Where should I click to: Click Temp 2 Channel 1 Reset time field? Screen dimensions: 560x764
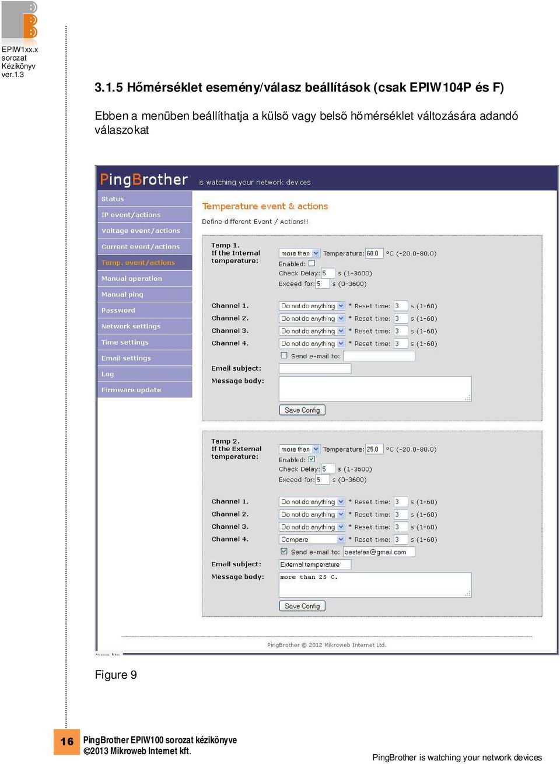401,502
